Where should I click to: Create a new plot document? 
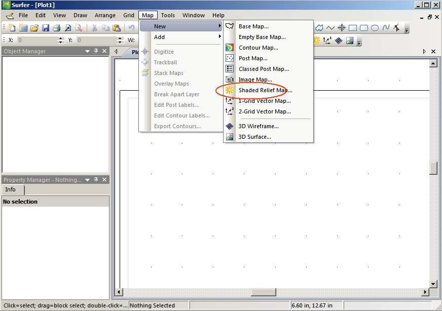click(x=12, y=28)
